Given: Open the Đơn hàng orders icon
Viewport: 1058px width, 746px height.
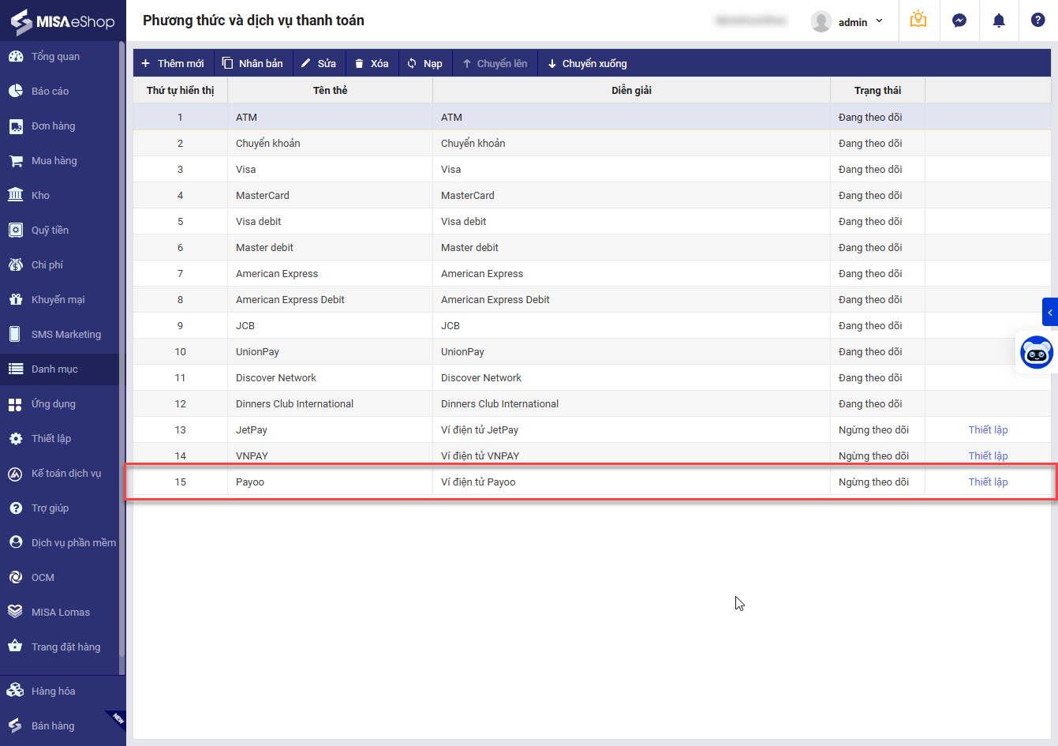Looking at the screenshot, I should click(16, 126).
